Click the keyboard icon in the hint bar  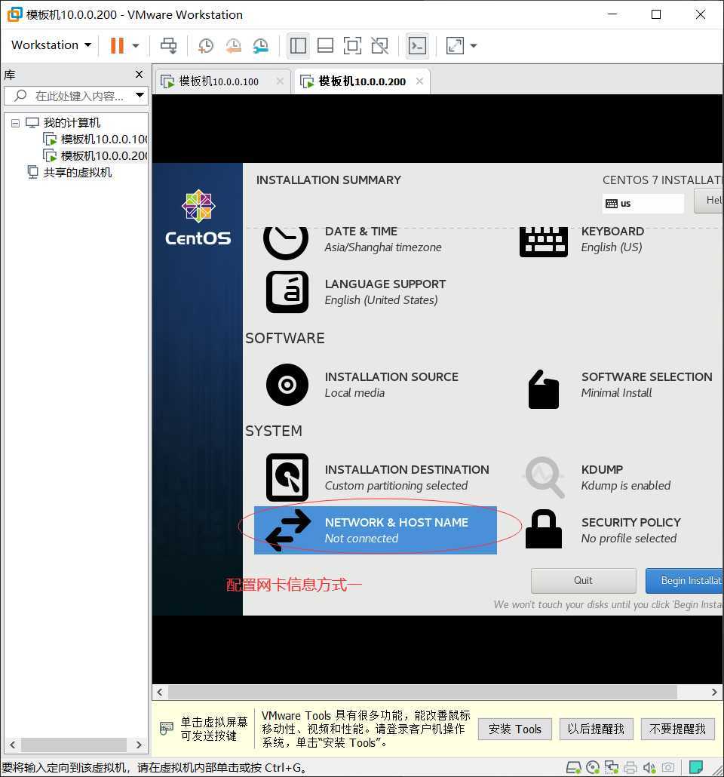pos(167,729)
